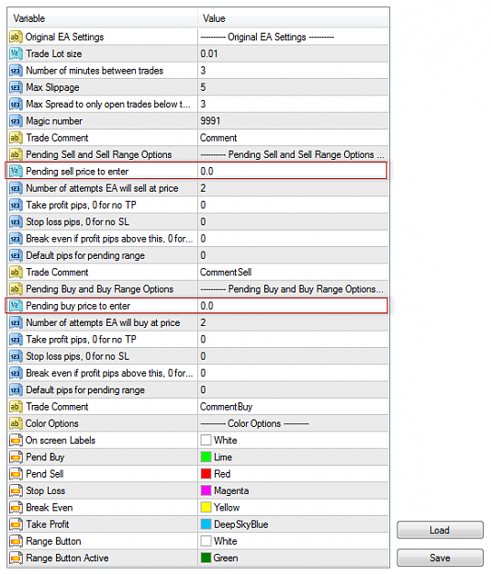Click the Magic number integer icon

pyautogui.click(x=16, y=121)
